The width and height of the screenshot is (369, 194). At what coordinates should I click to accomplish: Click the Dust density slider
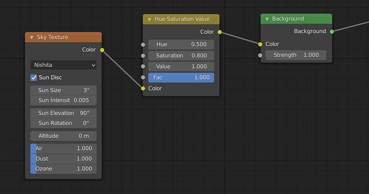tap(64, 159)
